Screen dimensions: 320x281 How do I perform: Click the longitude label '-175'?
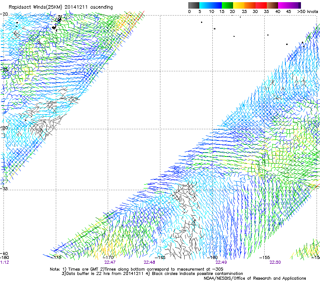tap(56, 258)
